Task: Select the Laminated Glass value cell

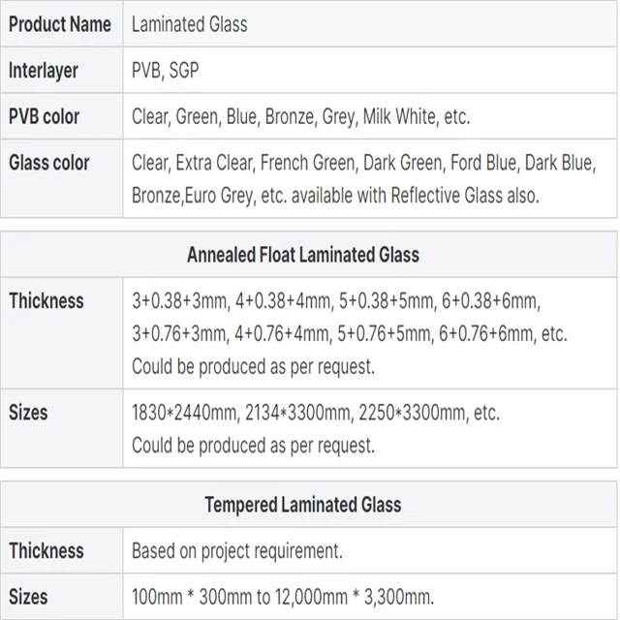Action: tap(190, 24)
